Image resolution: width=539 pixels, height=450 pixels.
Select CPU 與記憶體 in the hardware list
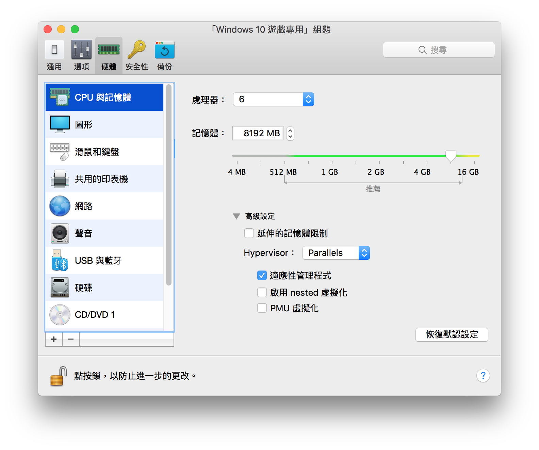click(104, 97)
